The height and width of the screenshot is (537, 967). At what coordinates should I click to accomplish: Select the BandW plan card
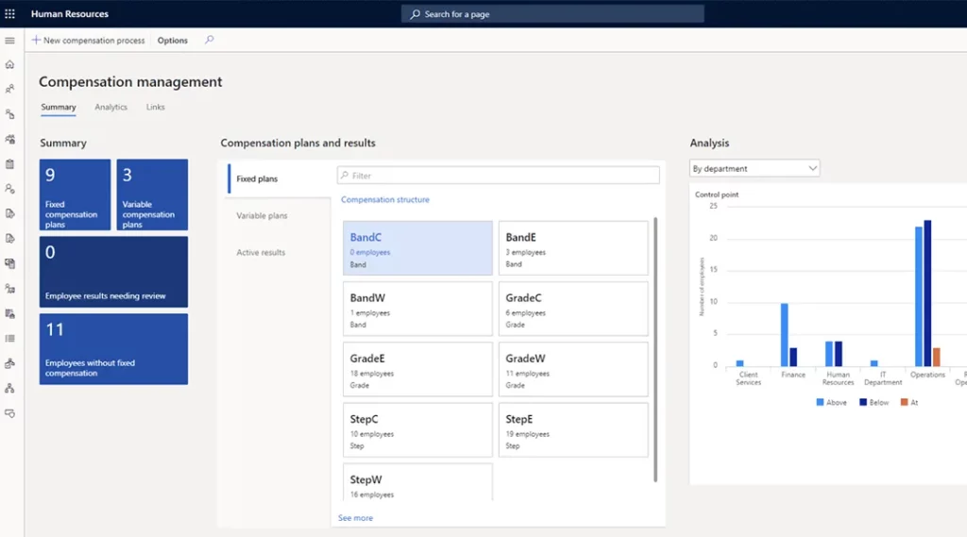tap(417, 309)
